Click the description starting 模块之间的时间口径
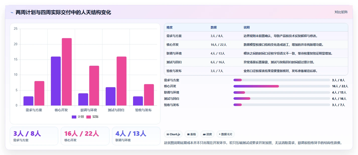 coord(288,53)
